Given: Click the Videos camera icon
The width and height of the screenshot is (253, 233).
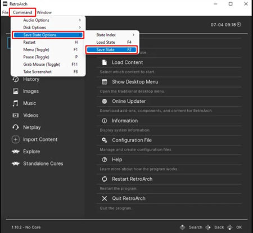Looking at the screenshot, I should pyautogui.click(x=16, y=115).
